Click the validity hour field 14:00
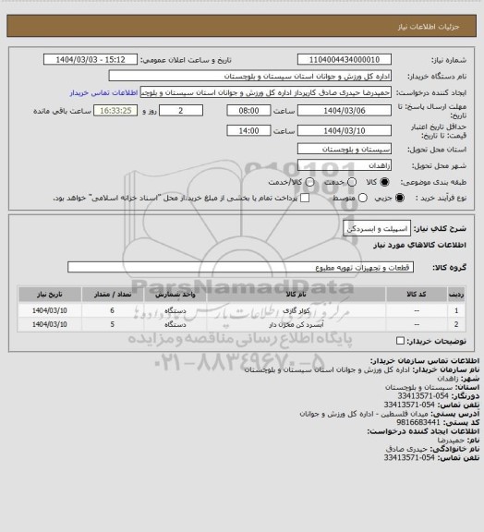 (x=248, y=130)
